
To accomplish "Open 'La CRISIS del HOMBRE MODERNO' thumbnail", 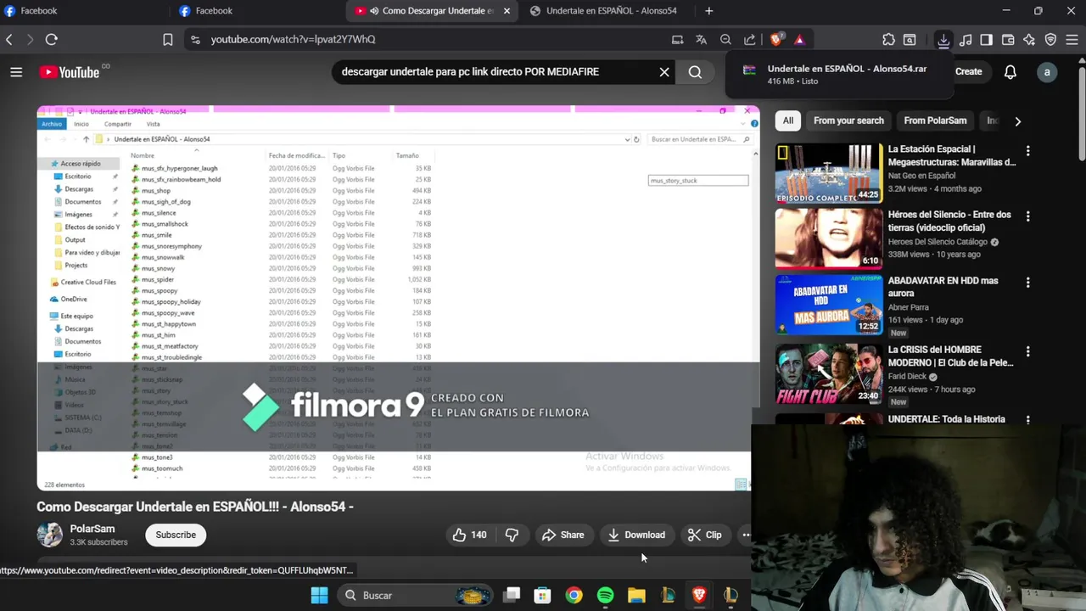I will [829, 373].
